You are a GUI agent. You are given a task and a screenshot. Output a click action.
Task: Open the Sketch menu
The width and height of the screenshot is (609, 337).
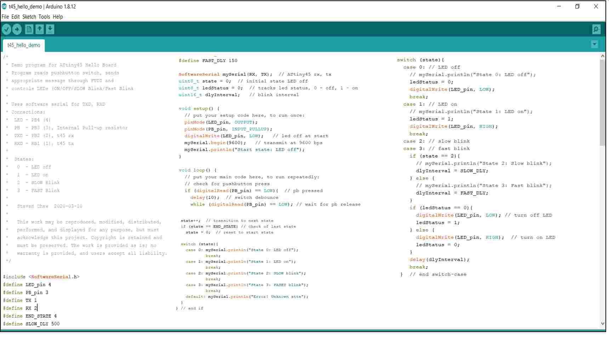29,17
